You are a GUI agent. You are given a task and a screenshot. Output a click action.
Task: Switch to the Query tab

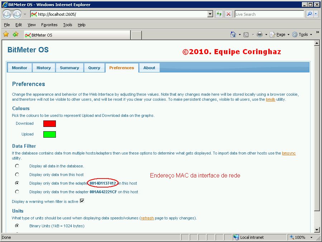pyautogui.click(x=94, y=68)
